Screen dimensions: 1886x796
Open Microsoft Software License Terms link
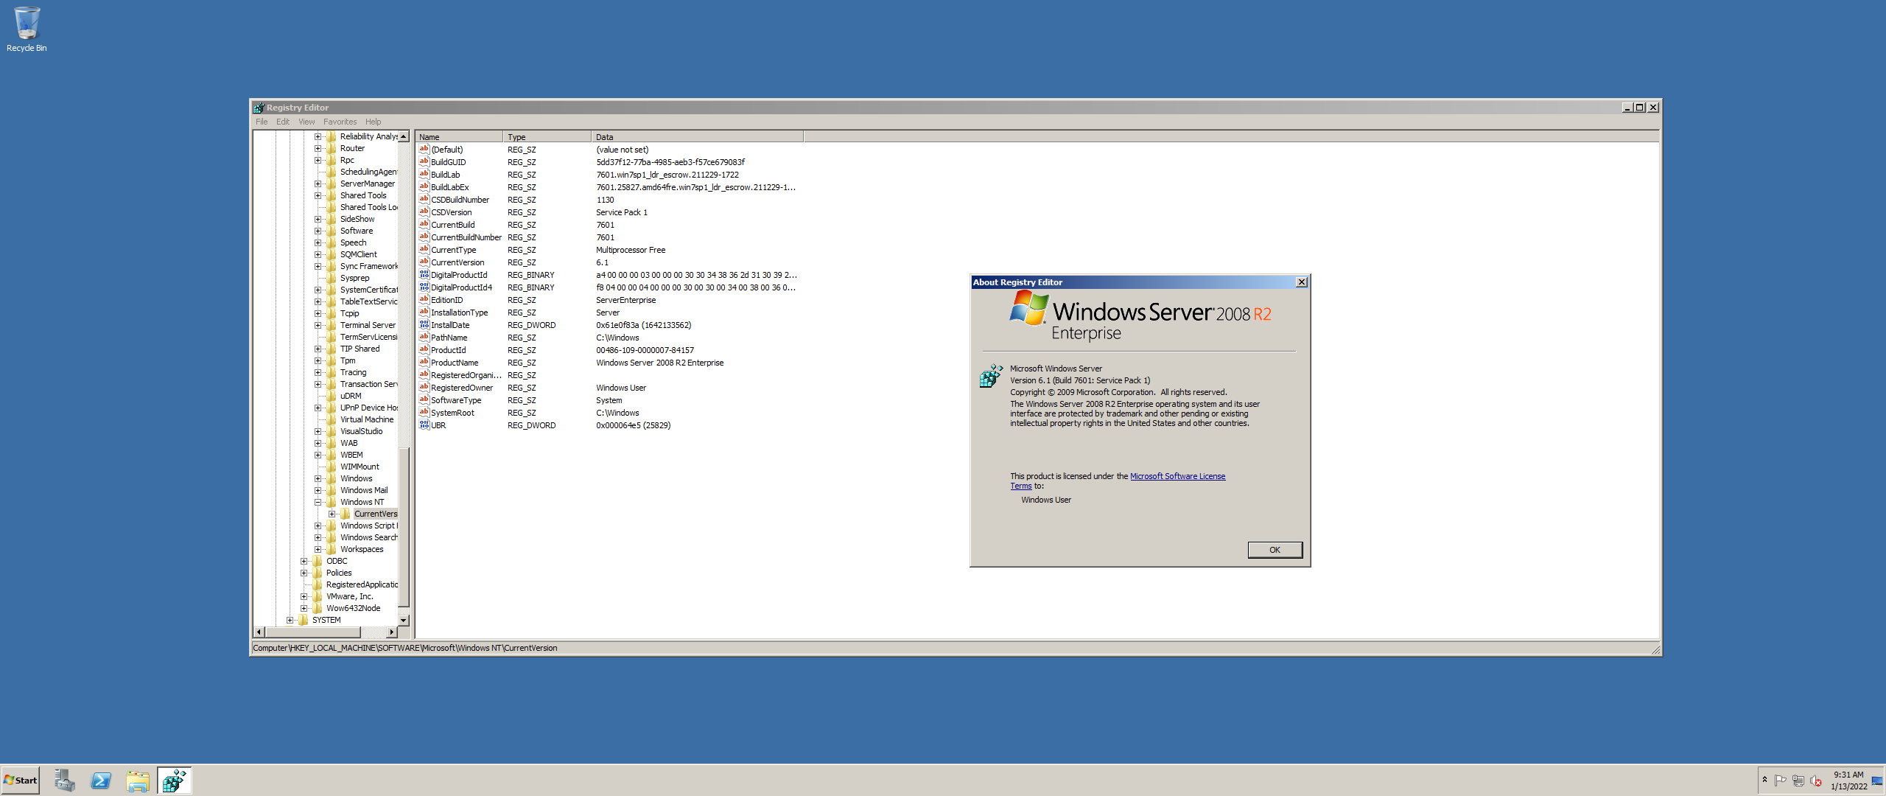(1177, 476)
